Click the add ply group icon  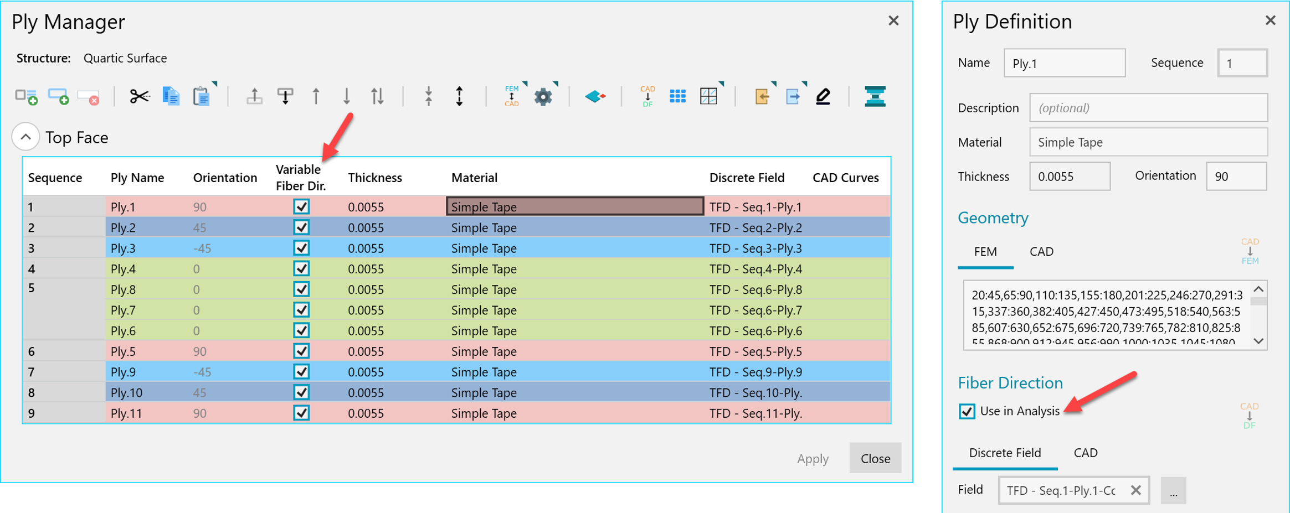[x=26, y=96]
